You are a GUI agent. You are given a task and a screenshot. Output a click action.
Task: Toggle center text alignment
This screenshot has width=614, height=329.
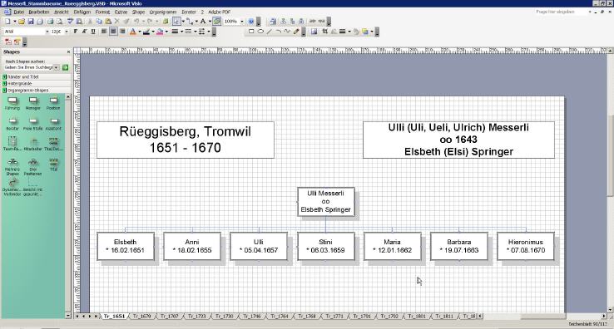pos(113,32)
